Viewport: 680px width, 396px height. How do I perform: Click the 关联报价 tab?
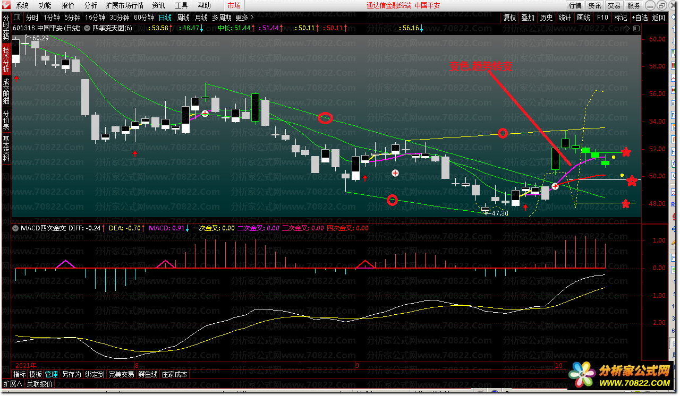pyautogui.click(x=40, y=384)
